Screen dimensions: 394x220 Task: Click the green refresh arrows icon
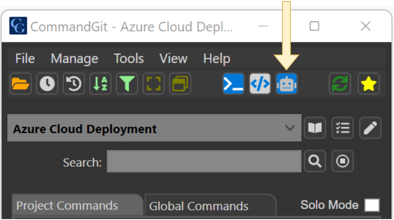(341, 84)
